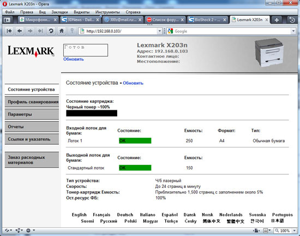Viewport: 300px width, 236px height.
Task: Close the 3DNews tab
Action: pyautogui.click(x=98, y=20)
